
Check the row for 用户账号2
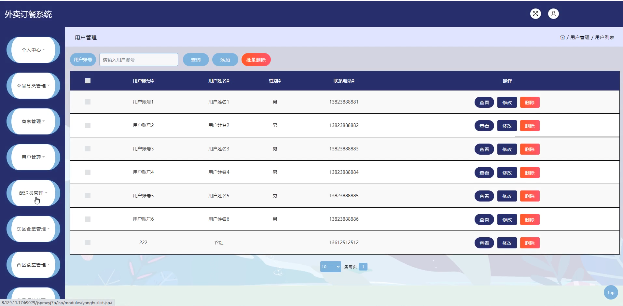click(x=88, y=125)
